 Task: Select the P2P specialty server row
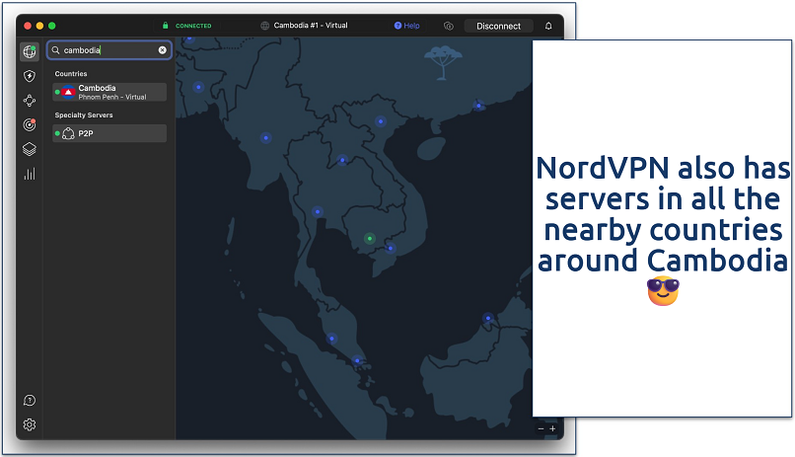pos(109,133)
